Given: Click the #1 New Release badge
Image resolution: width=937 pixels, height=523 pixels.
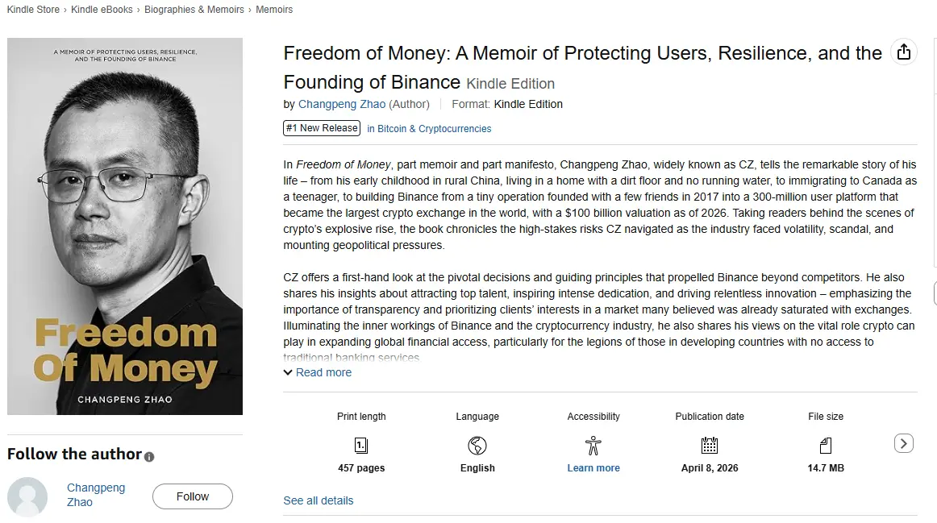Looking at the screenshot, I should click(321, 128).
